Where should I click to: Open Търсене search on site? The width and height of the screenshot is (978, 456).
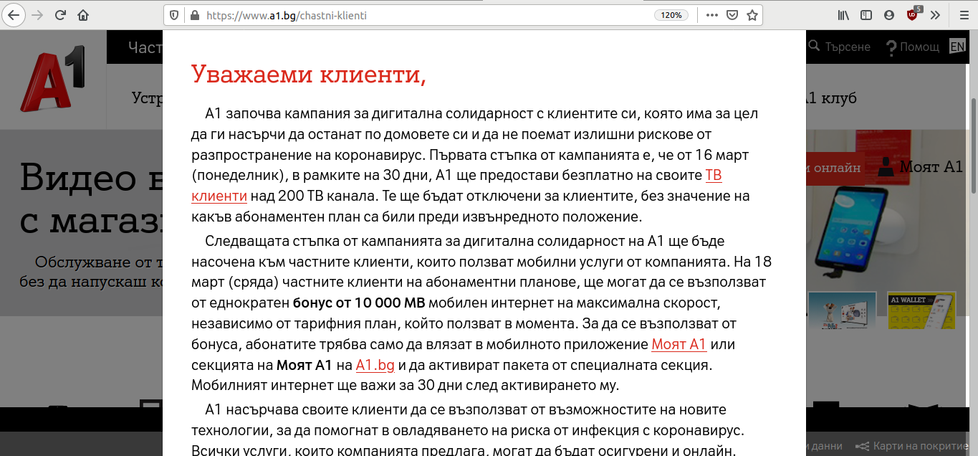click(x=839, y=47)
